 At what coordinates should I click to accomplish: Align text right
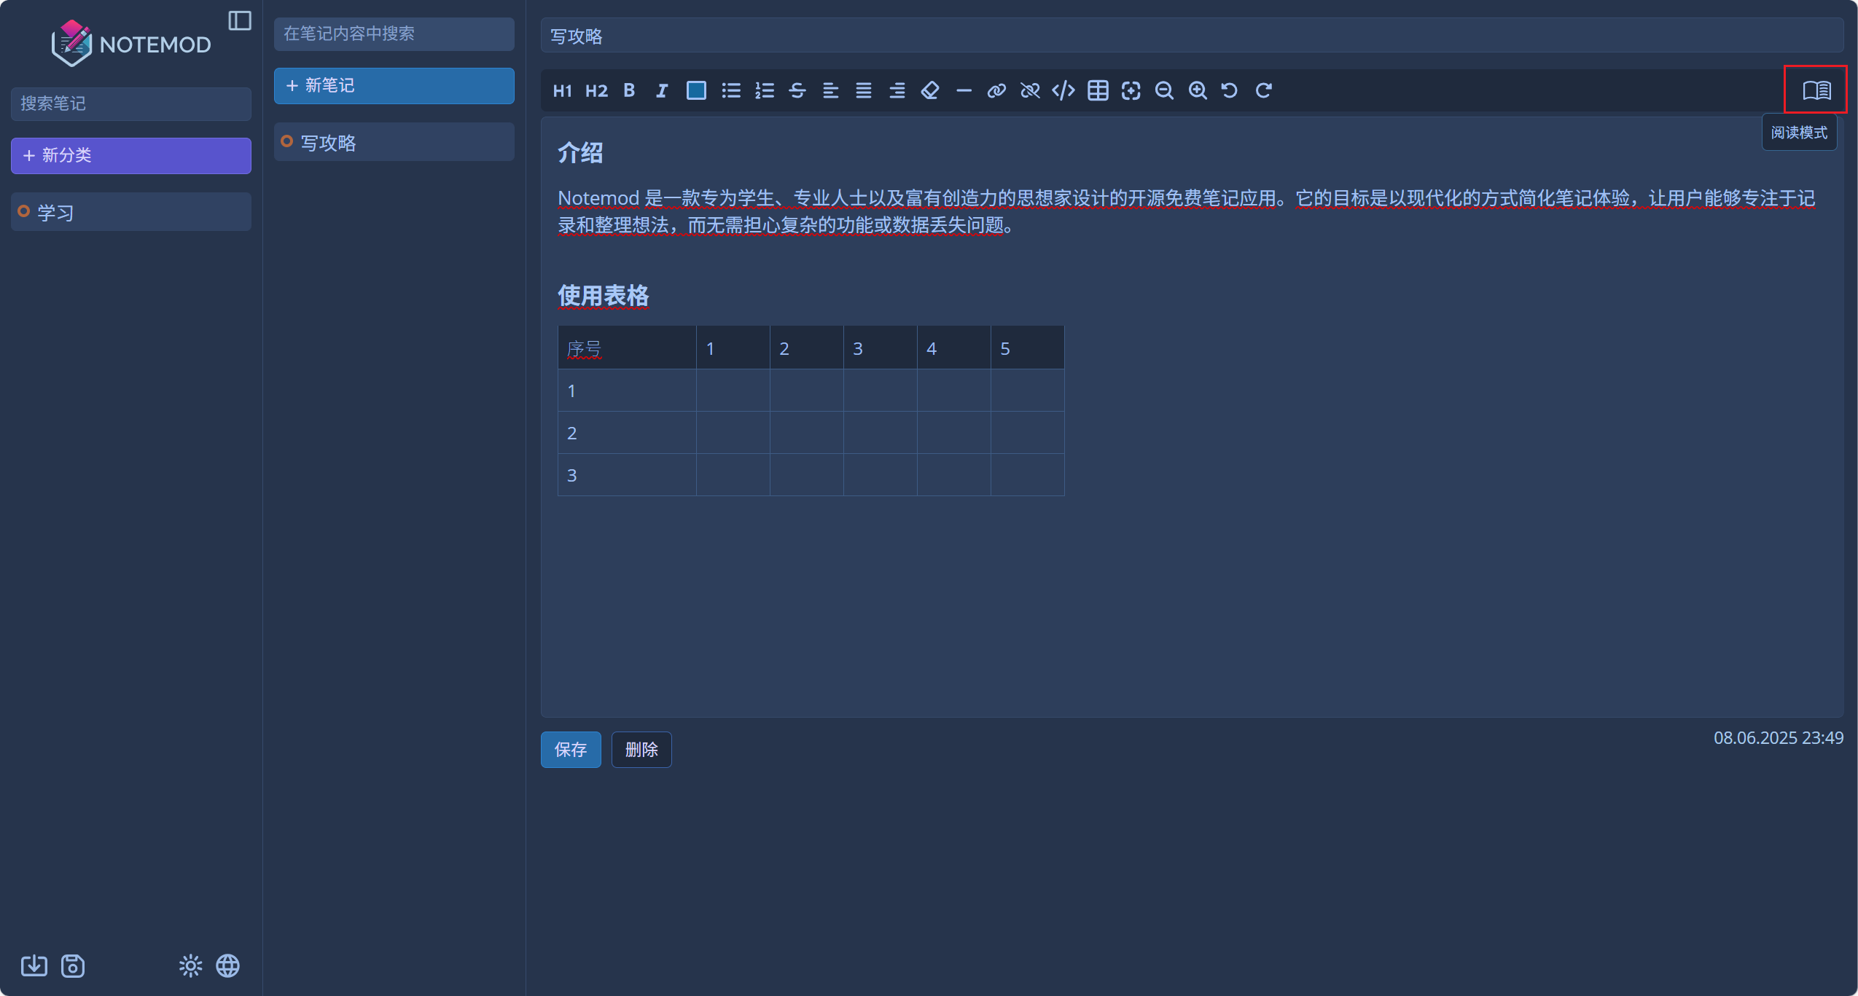(x=897, y=90)
